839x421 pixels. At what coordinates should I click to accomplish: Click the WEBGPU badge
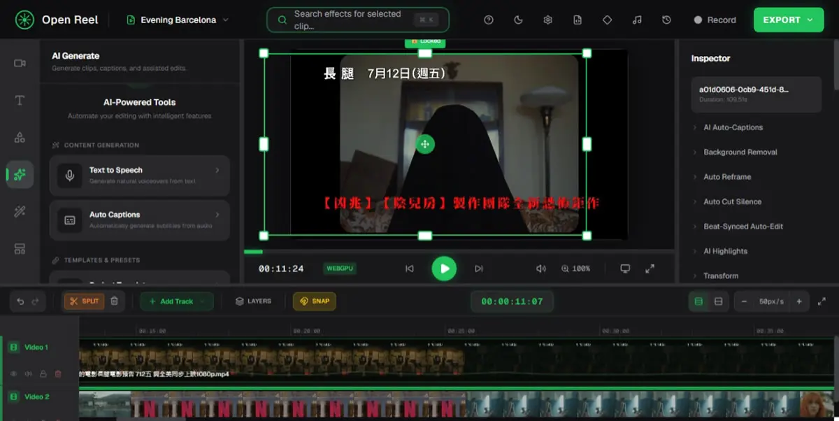pyautogui.click(x=340, y=269)
